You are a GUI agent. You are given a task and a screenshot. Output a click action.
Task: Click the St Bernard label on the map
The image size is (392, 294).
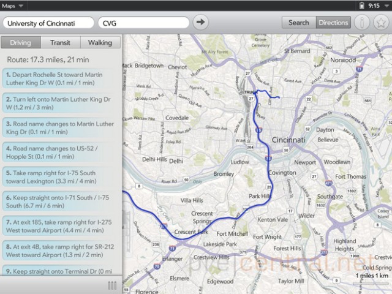297,51
